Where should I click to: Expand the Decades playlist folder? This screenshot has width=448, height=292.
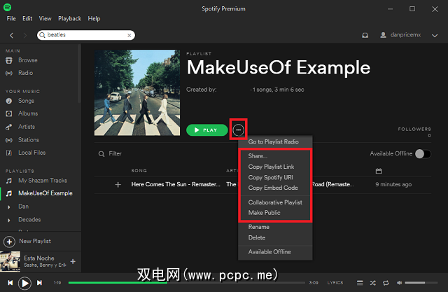pyautogui.click(x=9, y=220)
